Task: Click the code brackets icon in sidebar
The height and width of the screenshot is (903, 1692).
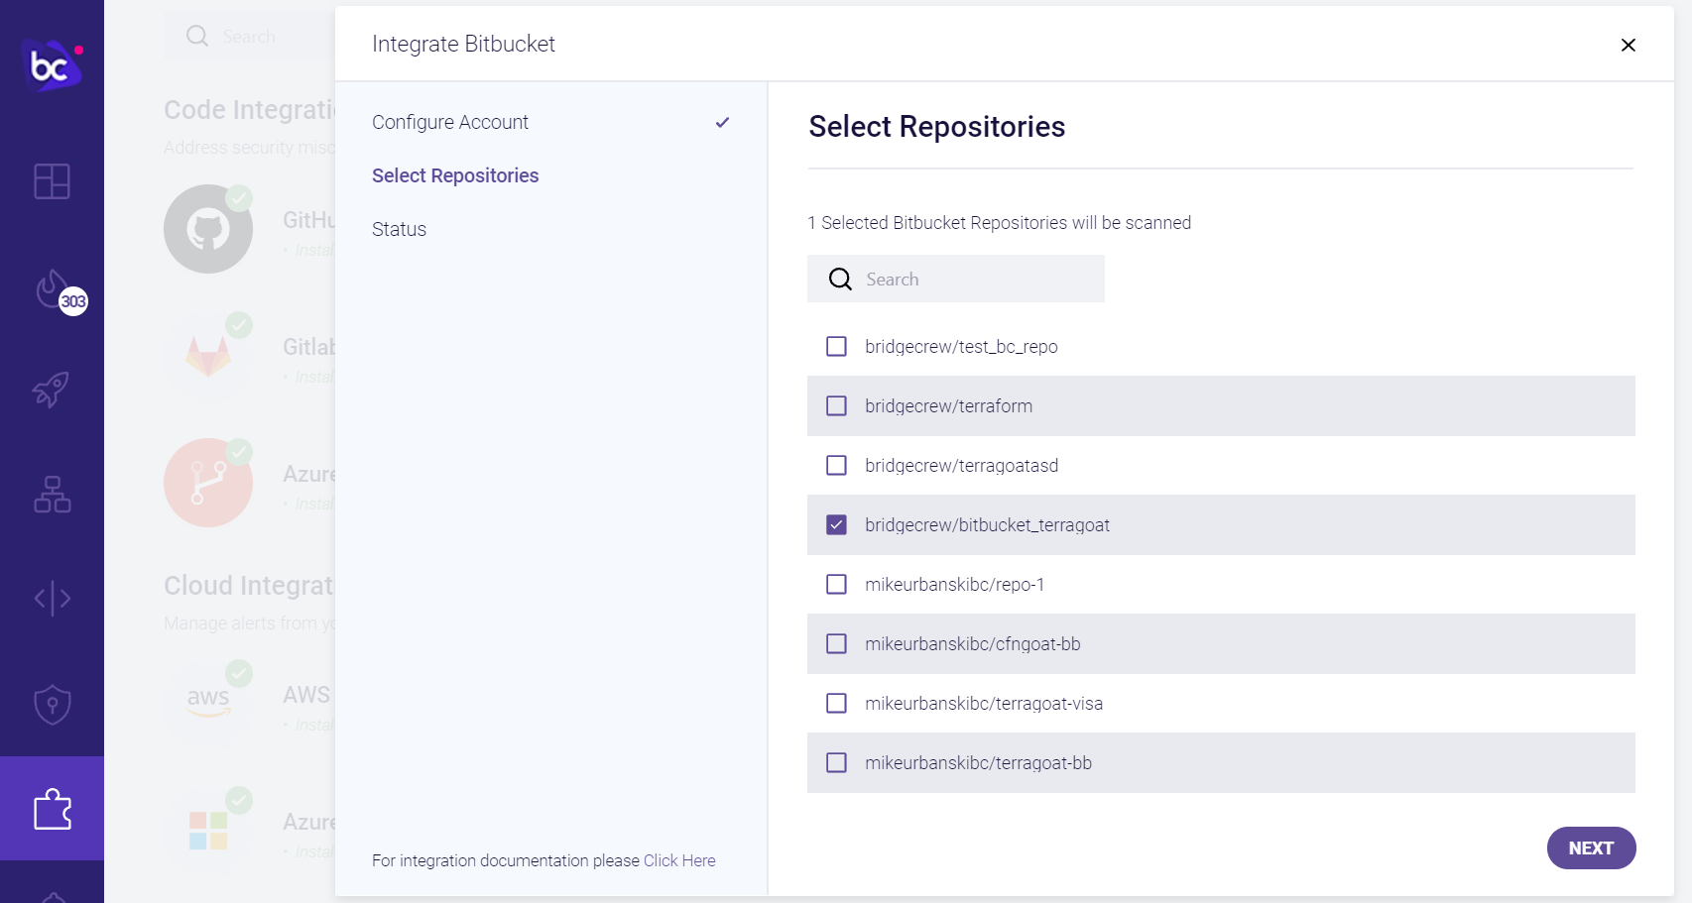Action: (x=52, y=598)
